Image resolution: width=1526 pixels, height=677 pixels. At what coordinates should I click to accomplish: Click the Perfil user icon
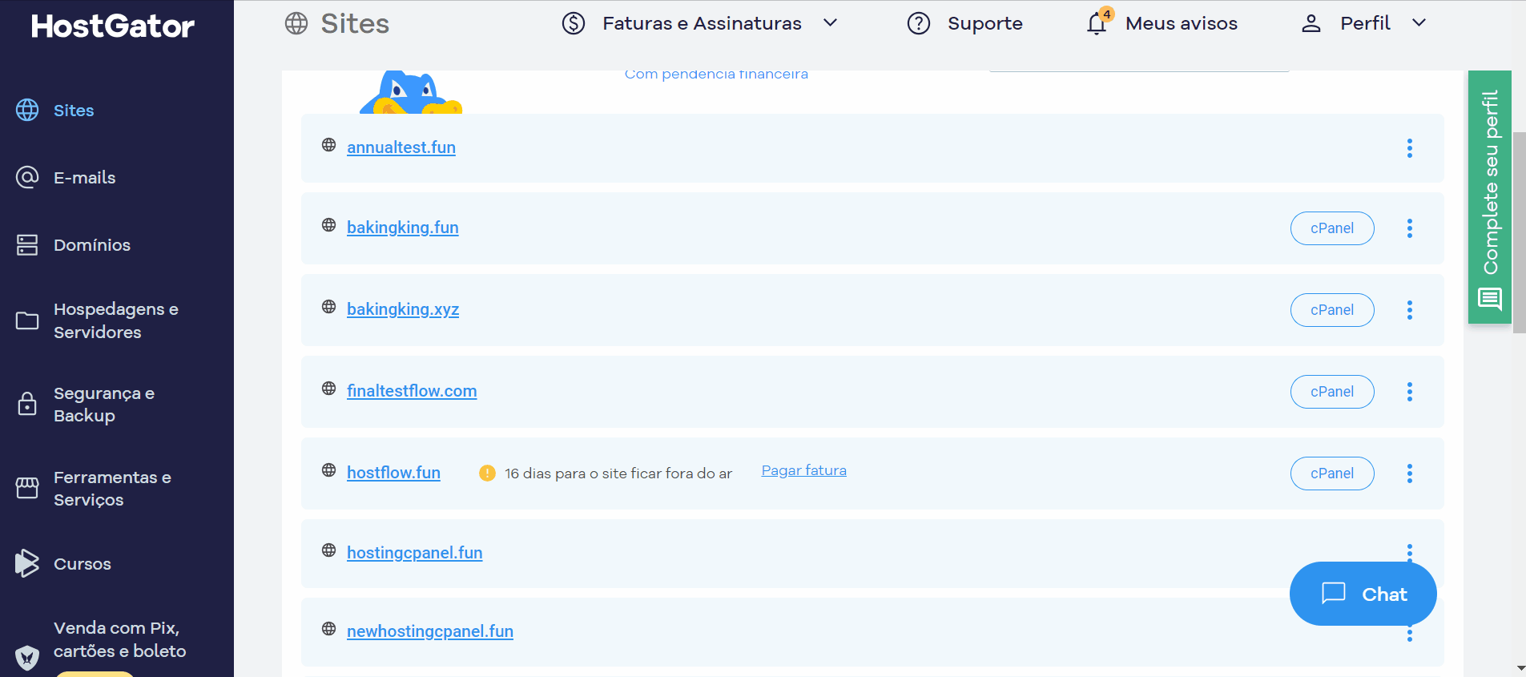click(1311, 23)
